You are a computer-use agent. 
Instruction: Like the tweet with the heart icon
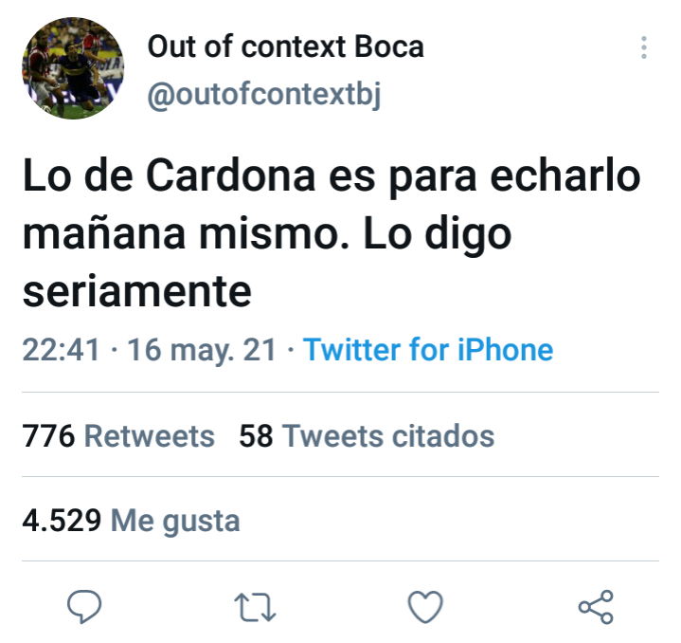[x=425, y=607]
